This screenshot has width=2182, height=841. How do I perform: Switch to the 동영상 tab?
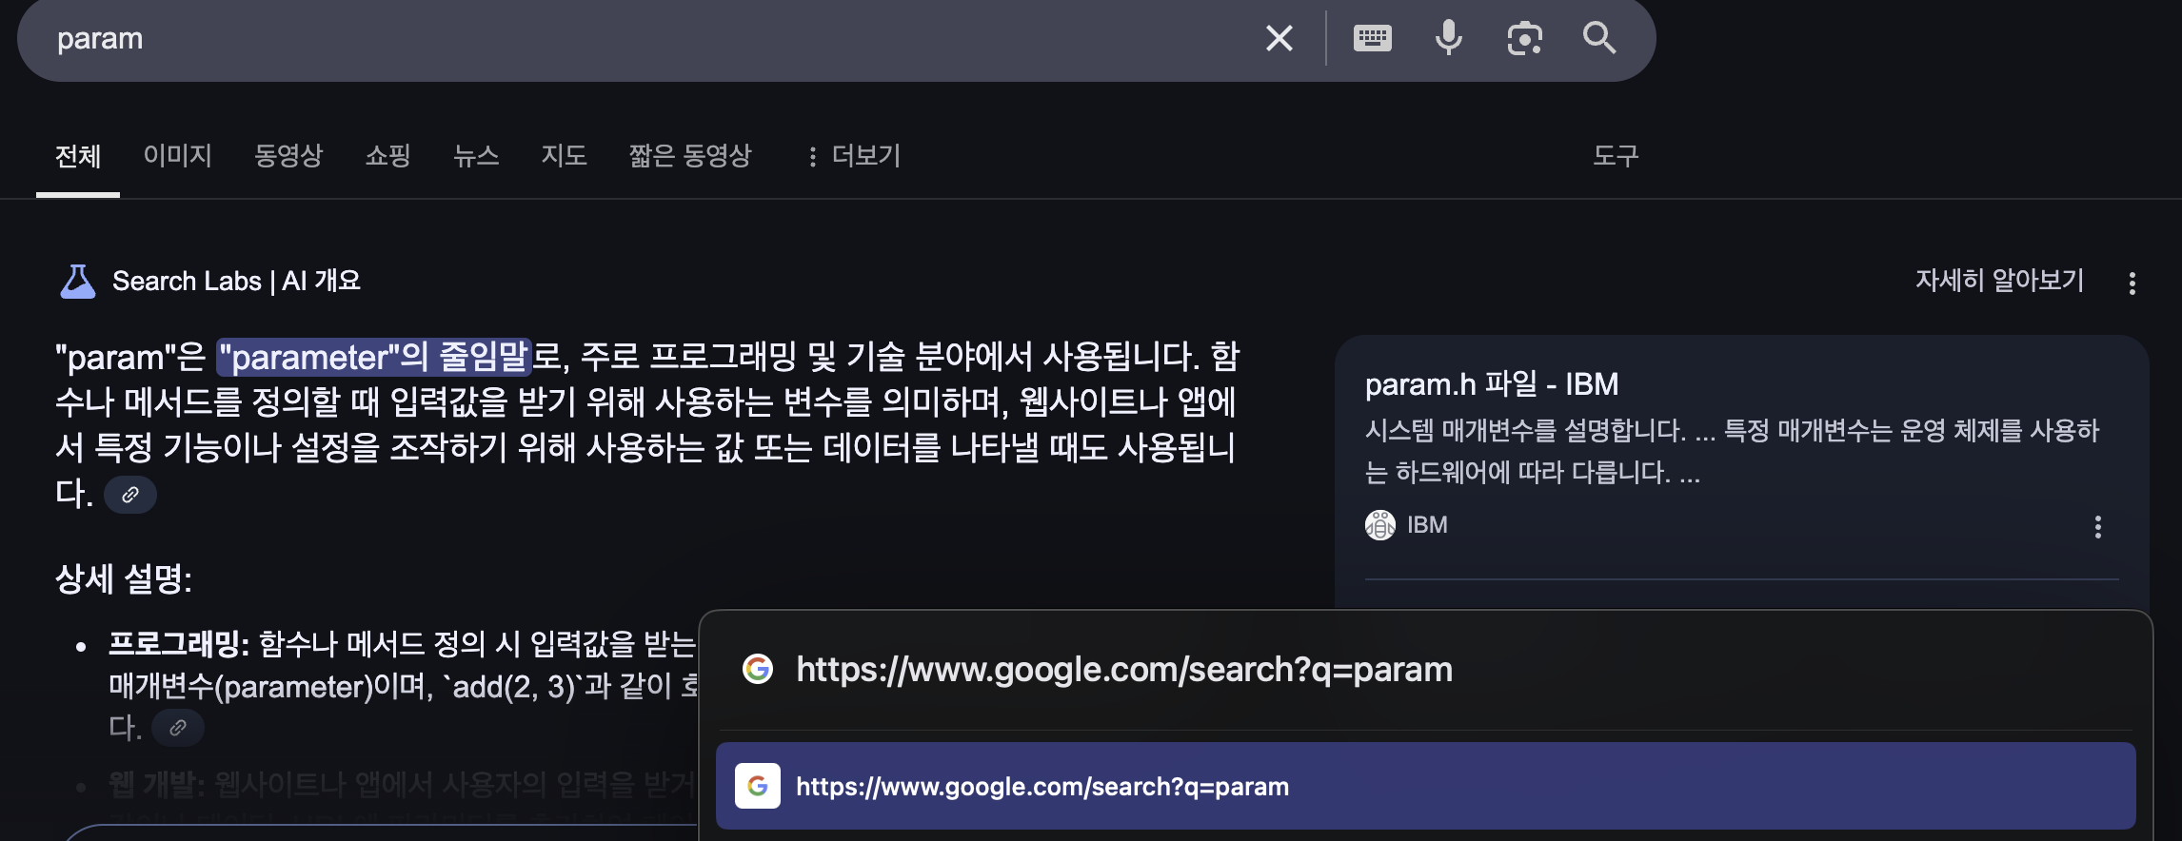(288, 155)
